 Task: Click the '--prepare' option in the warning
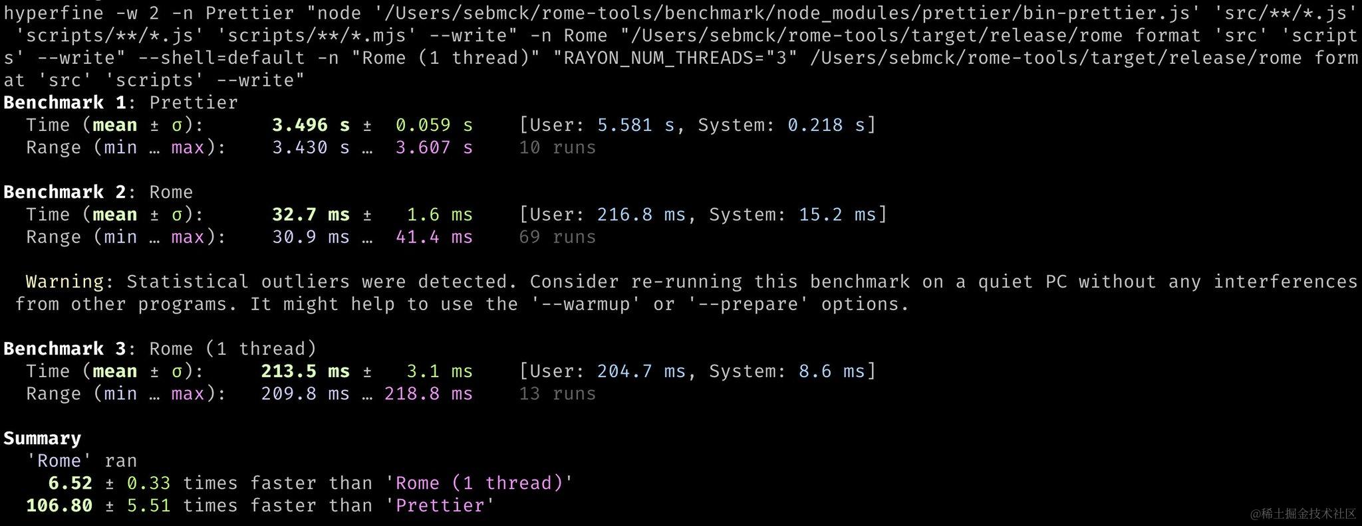coord(748,304)
